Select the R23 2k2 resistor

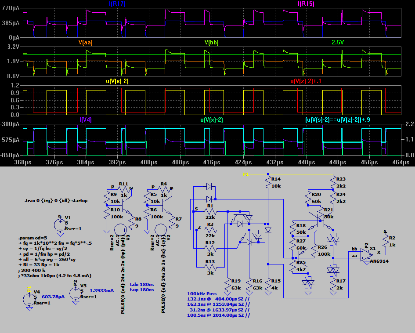tap(333, 182)
